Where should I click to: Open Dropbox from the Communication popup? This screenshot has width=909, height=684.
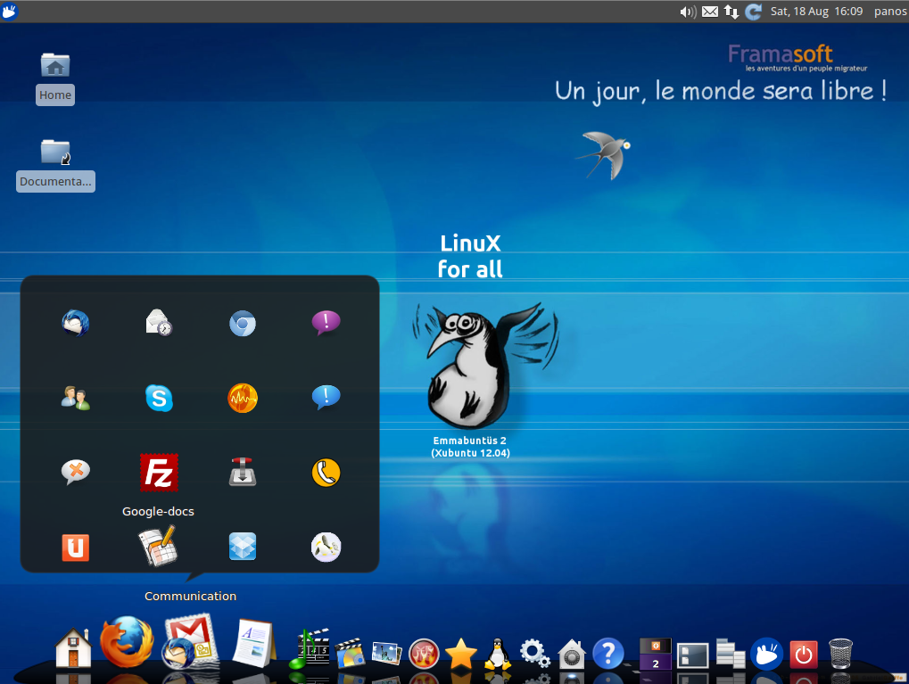tap(243, 547)
